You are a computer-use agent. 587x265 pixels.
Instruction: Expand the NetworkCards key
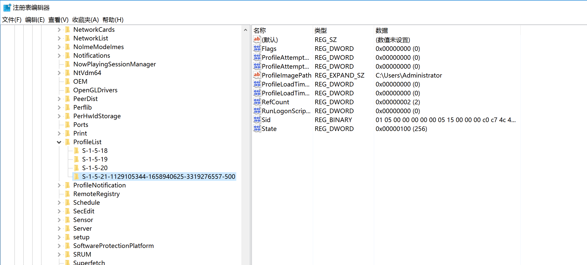pyautogui.click(x=59, y=30)
